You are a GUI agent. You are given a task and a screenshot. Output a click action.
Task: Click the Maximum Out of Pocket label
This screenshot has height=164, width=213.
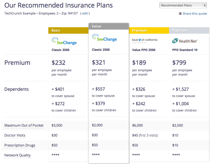point(24,125)
